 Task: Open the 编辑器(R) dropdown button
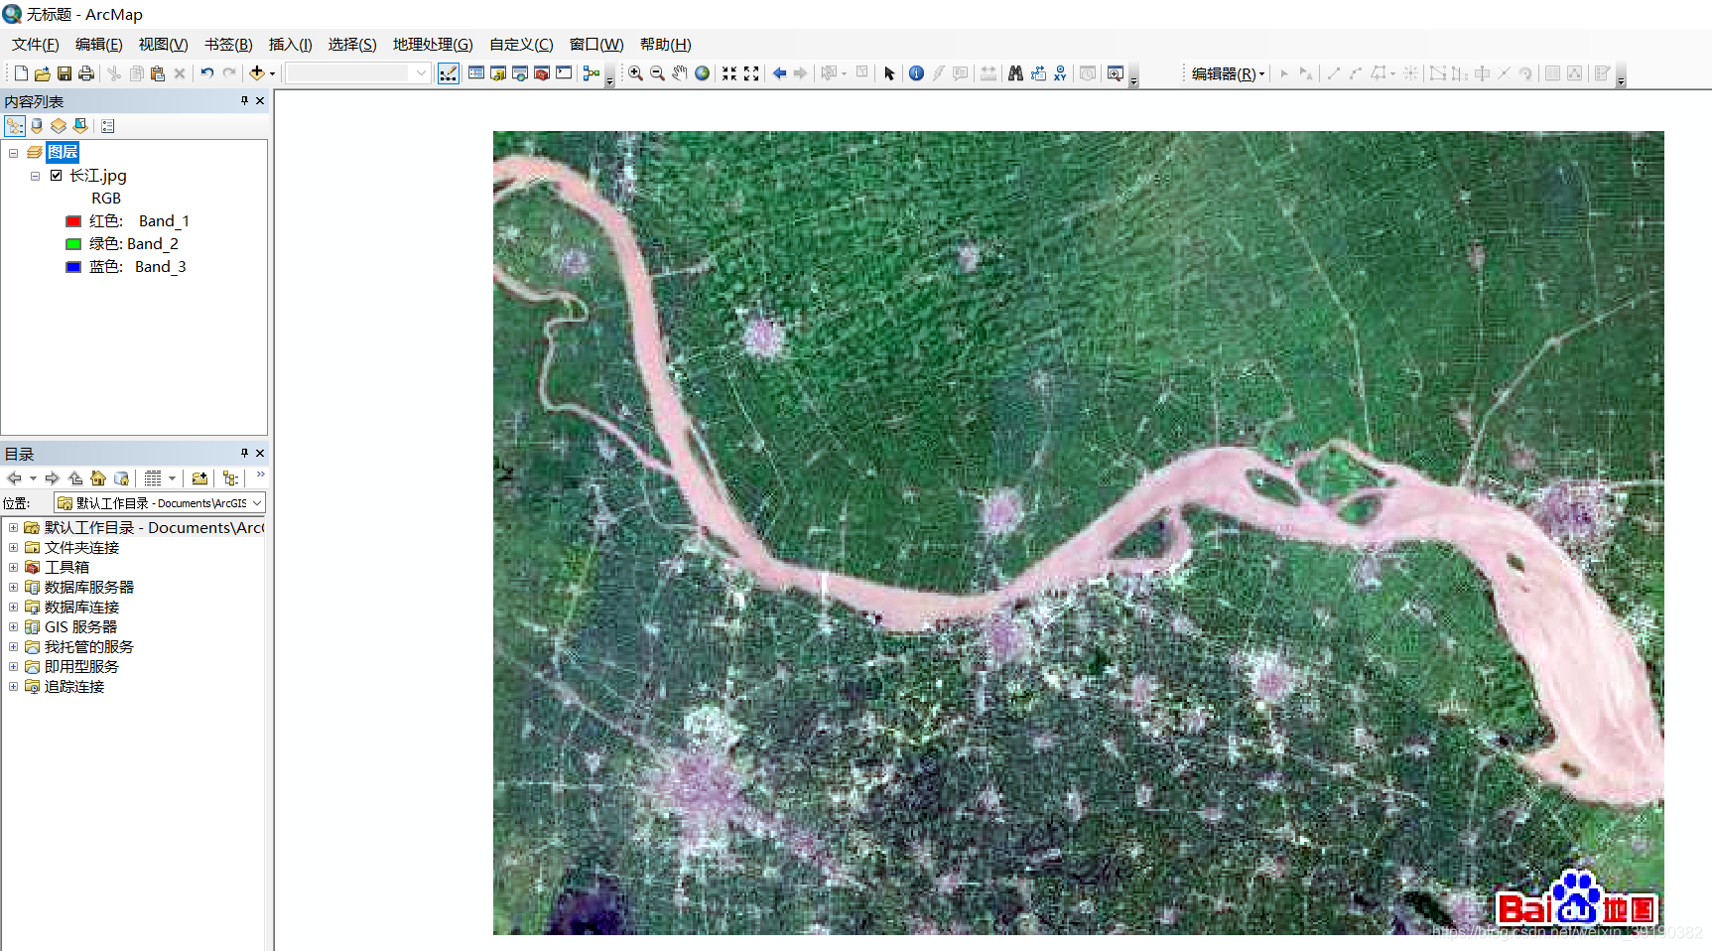point(1229,73)
